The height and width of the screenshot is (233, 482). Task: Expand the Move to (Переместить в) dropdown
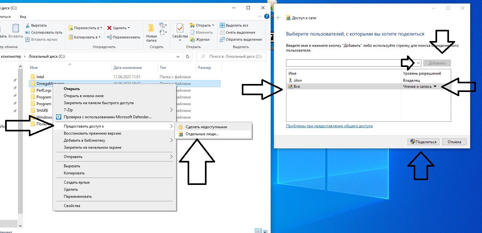102,28
